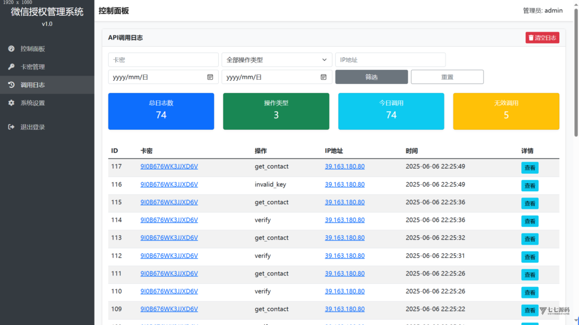Click 查看 for log ID 116
The image size is (579, 325).
pos(529,186)
